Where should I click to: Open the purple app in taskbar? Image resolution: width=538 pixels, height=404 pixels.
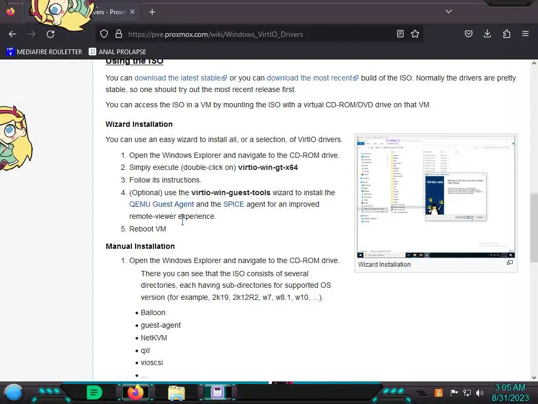(217, 392)
